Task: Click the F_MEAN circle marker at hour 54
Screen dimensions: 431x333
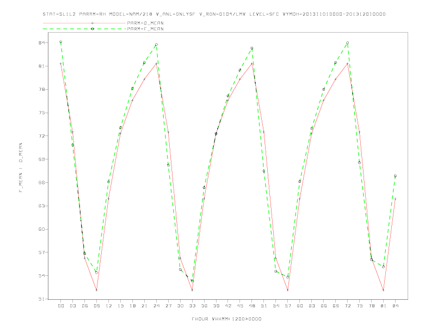Action: coord(276,271)
